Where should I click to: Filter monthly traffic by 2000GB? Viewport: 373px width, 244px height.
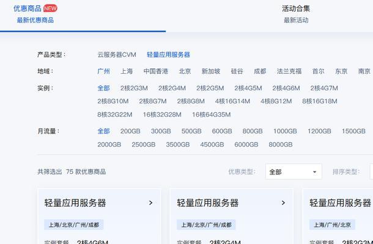(109, 145)
